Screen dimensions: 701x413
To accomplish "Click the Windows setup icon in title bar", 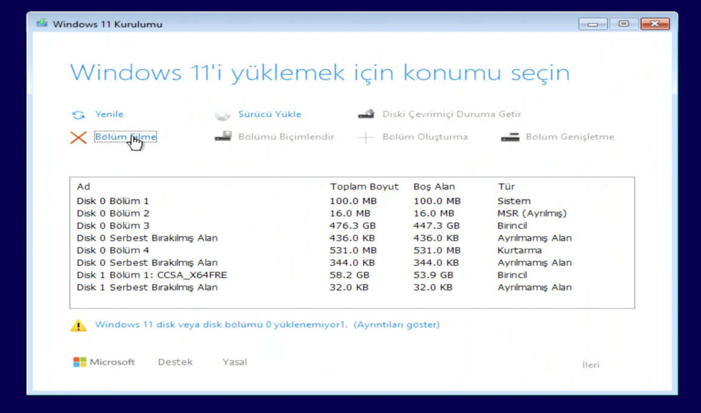I will coord(42,23).
